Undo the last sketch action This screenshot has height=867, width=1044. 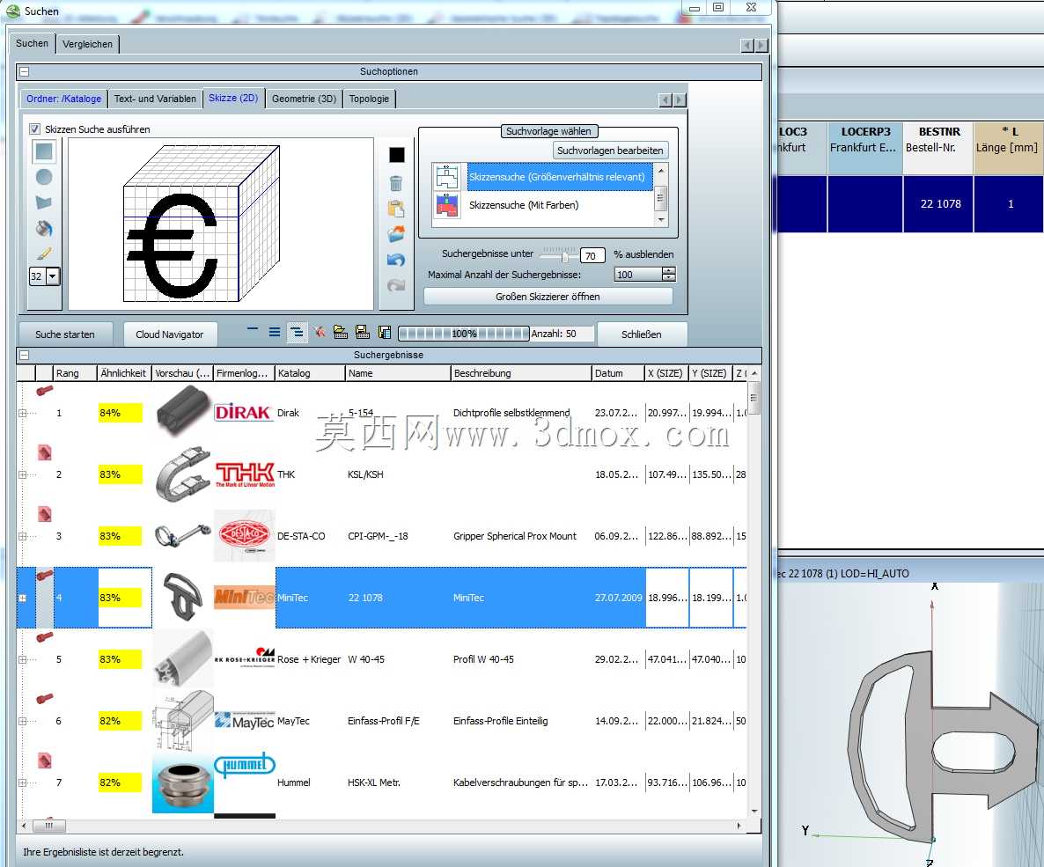pos(396,260)
